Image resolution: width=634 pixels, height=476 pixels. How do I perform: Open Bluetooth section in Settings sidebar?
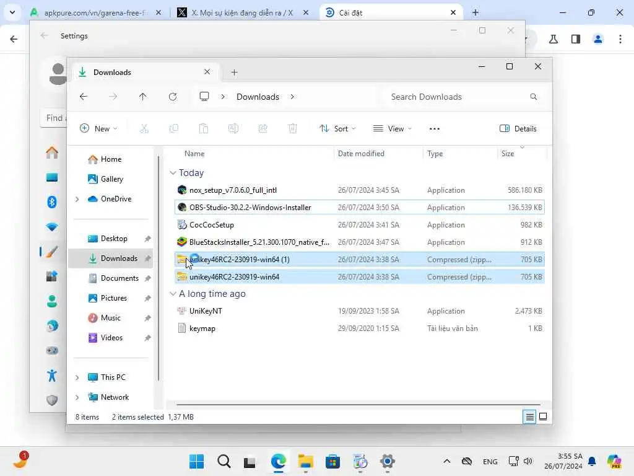click(x=52, y=201)
